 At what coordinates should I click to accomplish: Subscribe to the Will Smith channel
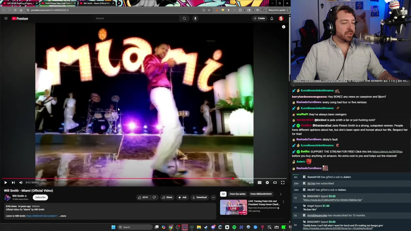[40, 197]
